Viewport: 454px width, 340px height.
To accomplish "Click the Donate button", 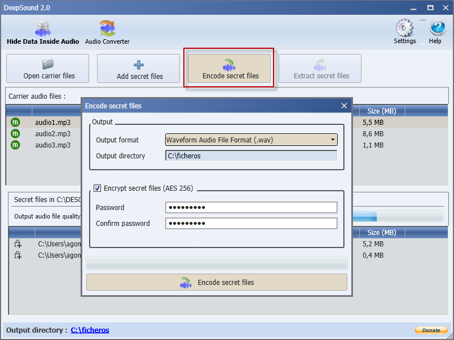I will (x=431, y=330).
